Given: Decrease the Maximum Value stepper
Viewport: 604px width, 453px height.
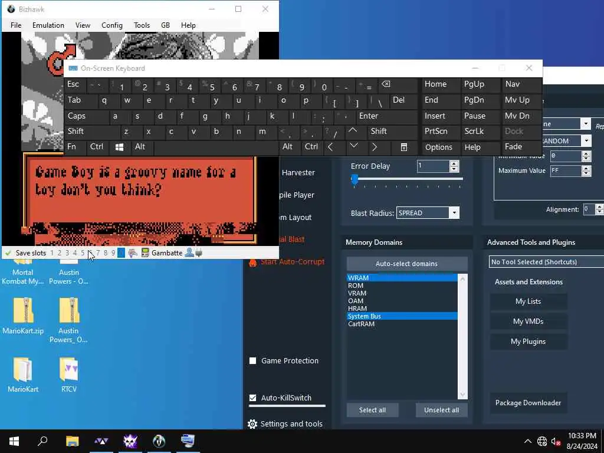Looking at the screenshot, I should [586, 174].
